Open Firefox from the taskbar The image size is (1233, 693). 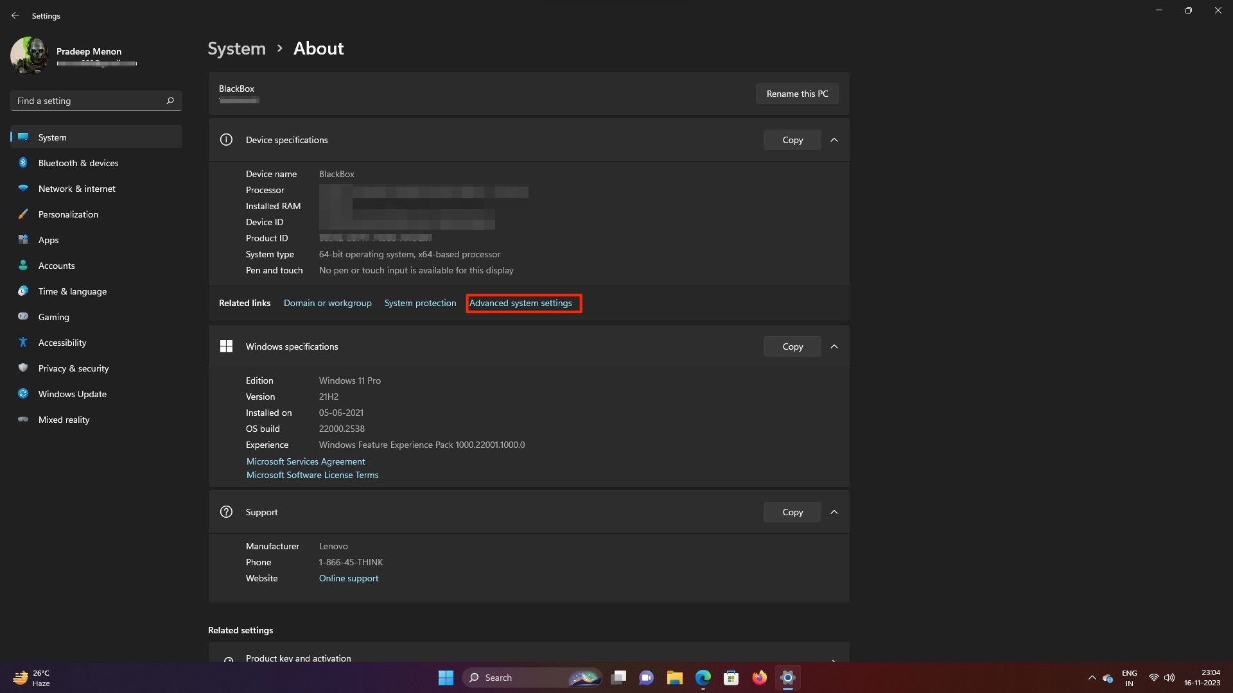pos(759,678)
